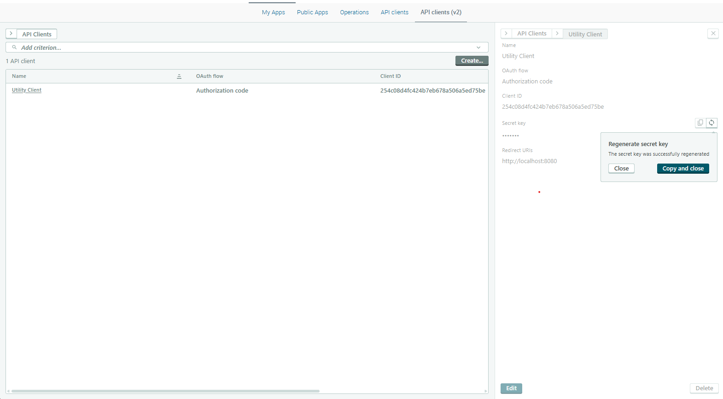Click the left arrow of horizontal scrollbar
Viewport: 723px width, 399px height.
8,391
